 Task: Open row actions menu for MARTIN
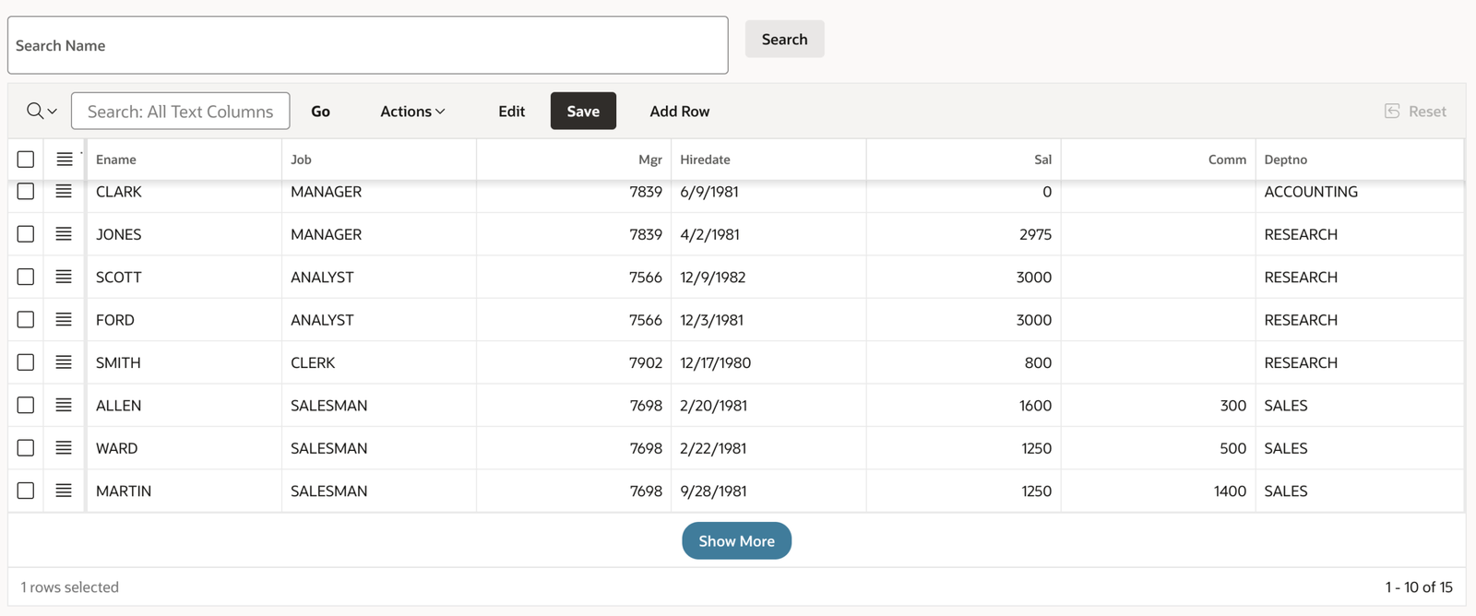click(x=64, y=491)
